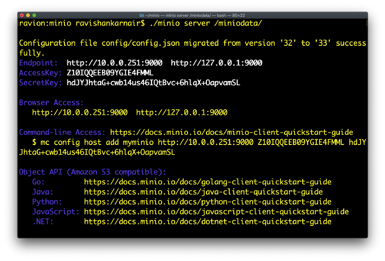This screenshot has width=385, height=261.
Task: Click the SecretKey value string
Action: 153,83
